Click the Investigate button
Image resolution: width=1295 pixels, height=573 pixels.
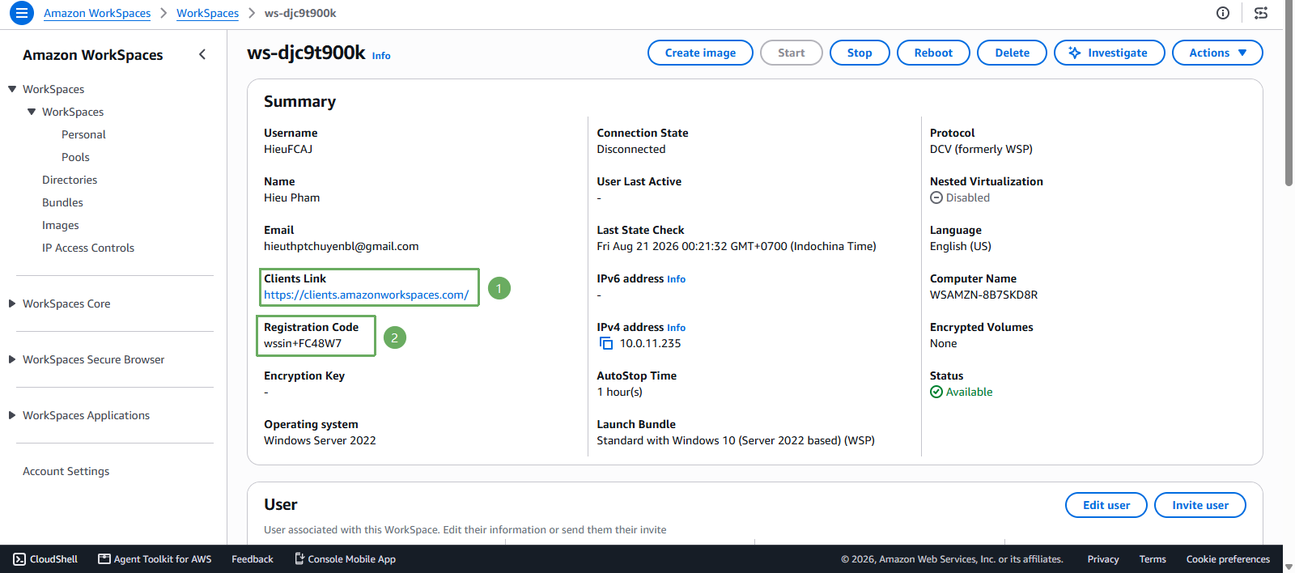point(1109,53)
